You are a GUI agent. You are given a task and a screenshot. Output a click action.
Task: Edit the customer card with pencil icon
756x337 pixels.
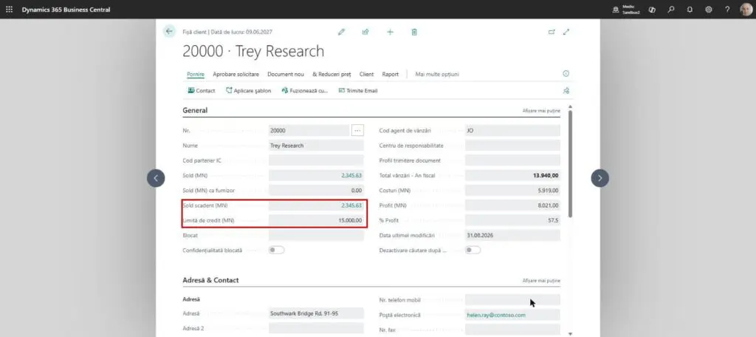(341, 32)
